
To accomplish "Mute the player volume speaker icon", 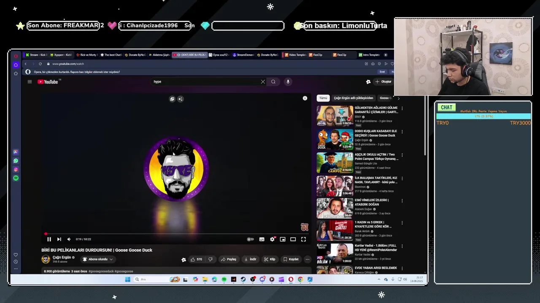I will [x=69, y=239].
